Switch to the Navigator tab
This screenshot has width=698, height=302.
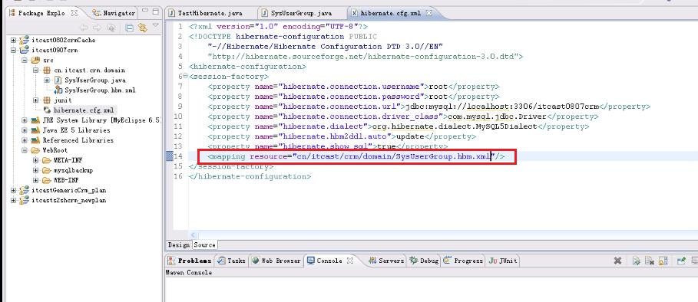(x=114, y=13)
